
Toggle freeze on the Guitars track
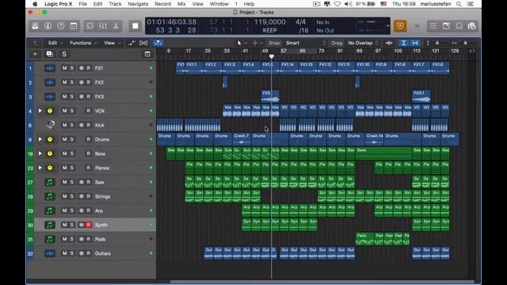81,253
